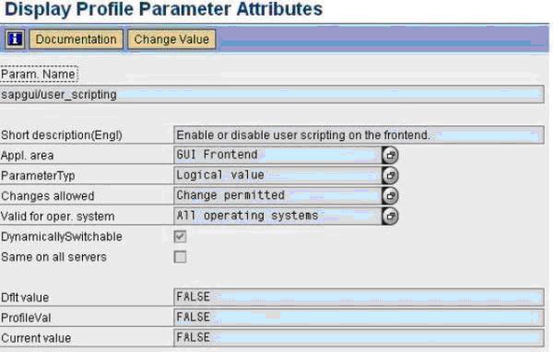Select the GUI Frontend field
This screenshot has width=554, height=352.
[277, 155]
